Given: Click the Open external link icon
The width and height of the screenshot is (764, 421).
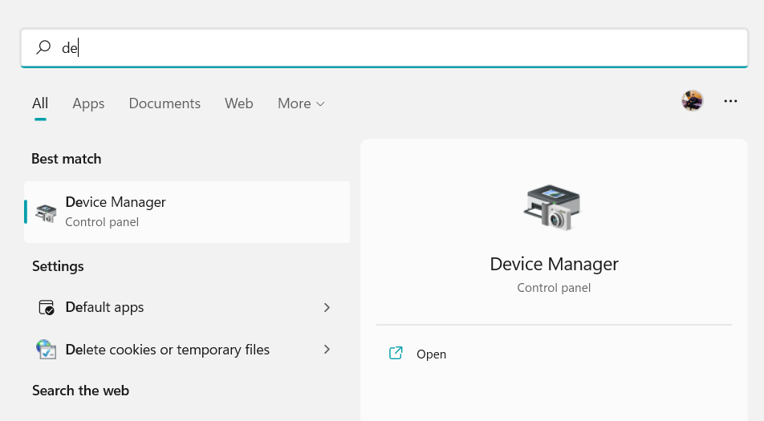Looking at the screenshot, I should [x=396, y=353].
